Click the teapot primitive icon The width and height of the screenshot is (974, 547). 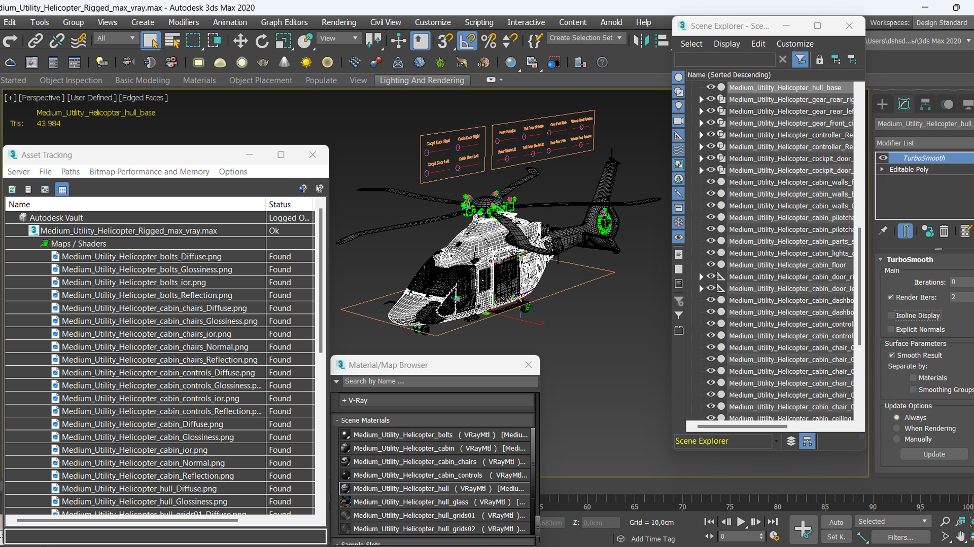pos(263,62)
